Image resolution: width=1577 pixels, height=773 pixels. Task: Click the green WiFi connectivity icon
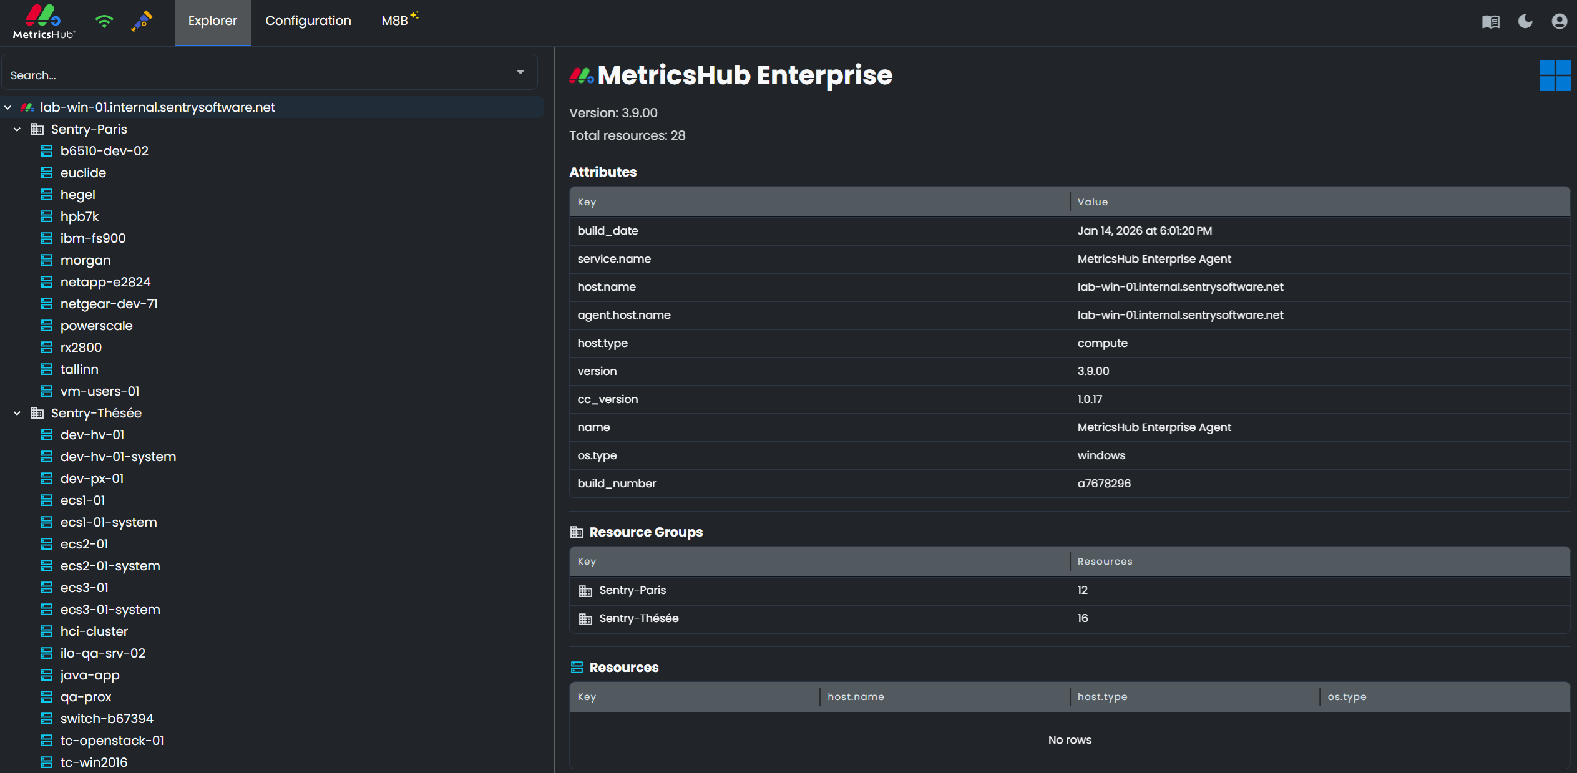104,21
